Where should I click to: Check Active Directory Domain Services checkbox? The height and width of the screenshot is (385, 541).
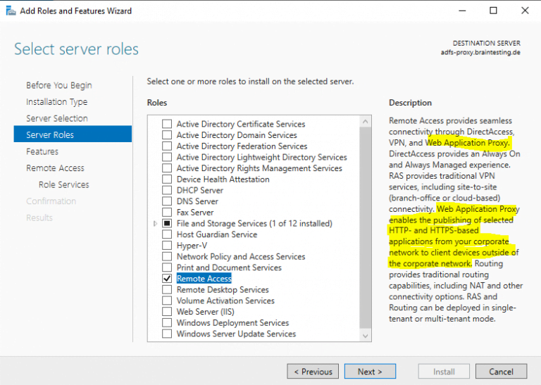[167, 134]
